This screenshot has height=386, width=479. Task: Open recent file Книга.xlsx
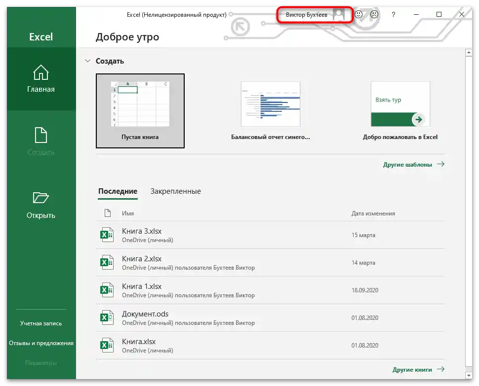point(270,346)
